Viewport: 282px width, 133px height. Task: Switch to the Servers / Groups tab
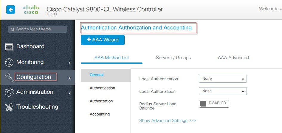tap(173, 58)
